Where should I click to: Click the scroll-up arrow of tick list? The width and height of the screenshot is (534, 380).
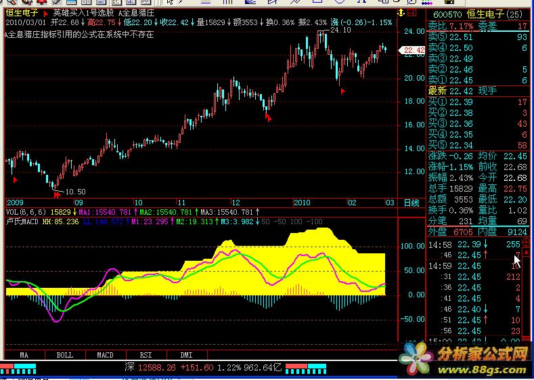[526, 253]
